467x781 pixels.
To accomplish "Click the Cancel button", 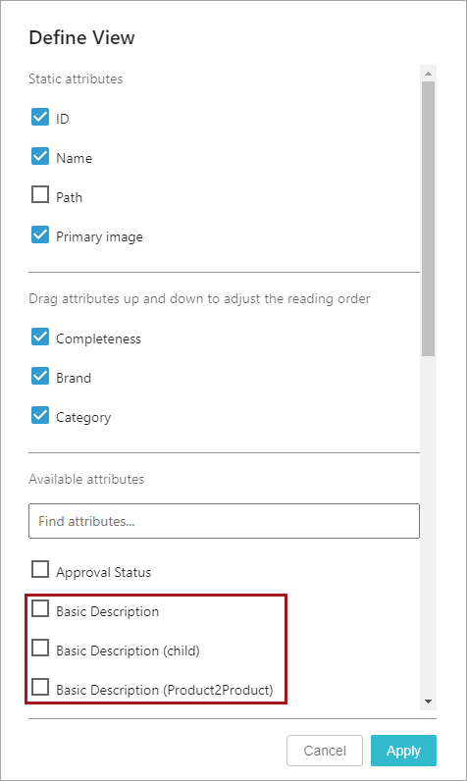I will coord(325,751).
